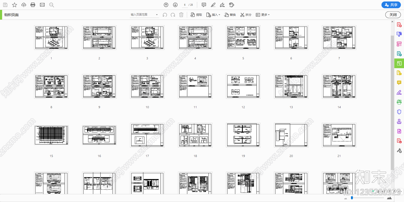Image resolution: width=404 pixels, height=202 pixels.
Task: Rotate pages counterclockwise
Action: 165,15
